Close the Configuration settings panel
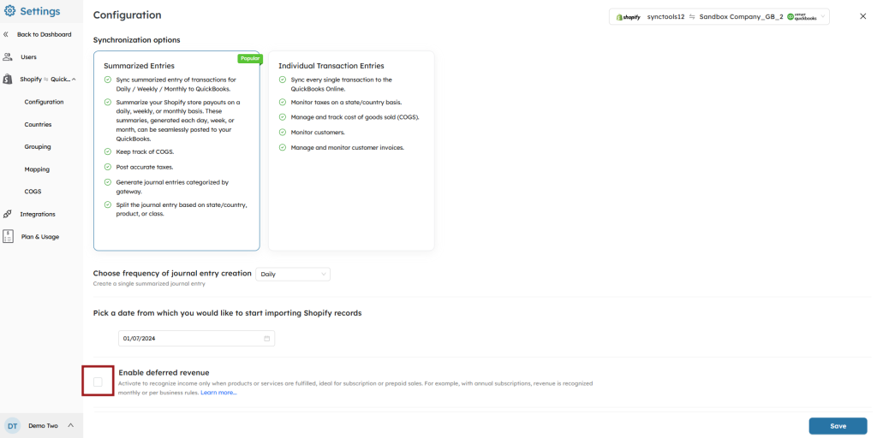This screenshot has height=438, width=877. [x=862, y=16]
